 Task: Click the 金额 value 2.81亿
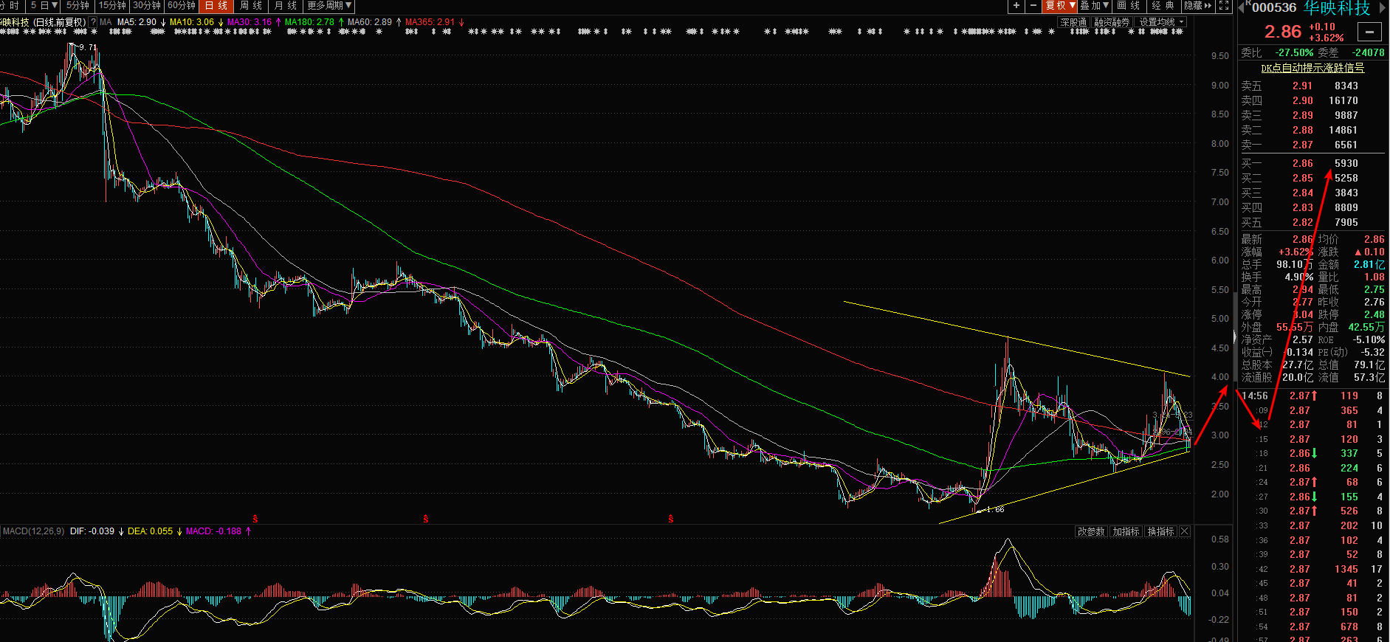(1369, 264)
